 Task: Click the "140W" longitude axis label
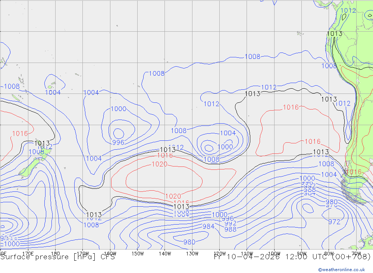point(165,254)
